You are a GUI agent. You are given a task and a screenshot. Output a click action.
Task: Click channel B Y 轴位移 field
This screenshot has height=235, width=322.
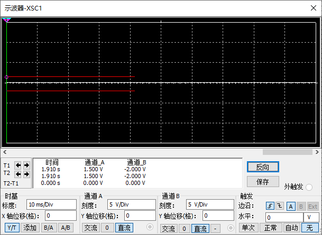pos(218,216)
